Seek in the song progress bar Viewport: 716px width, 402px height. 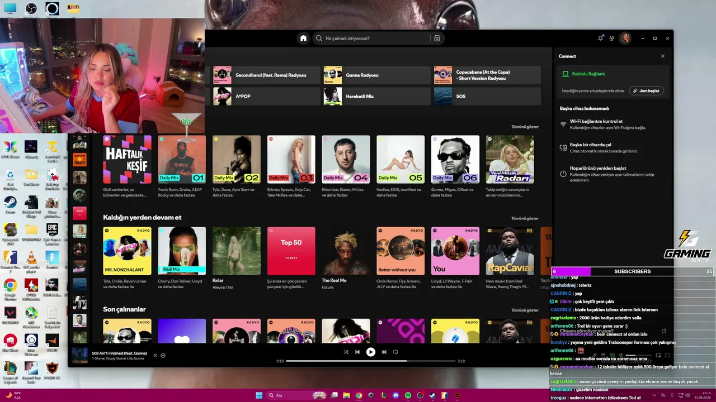pos(370,361)
